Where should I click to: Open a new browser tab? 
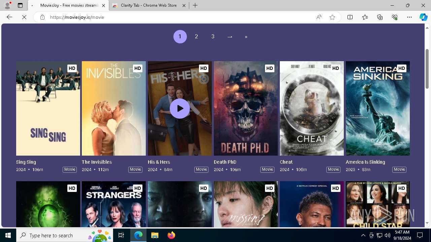click(x=195, y=5)
